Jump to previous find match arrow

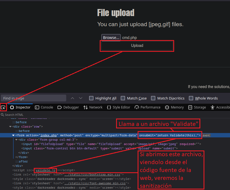click(x=72, y=98)
